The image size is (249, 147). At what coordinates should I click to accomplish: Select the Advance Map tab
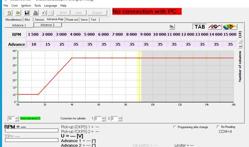[55, 19]
